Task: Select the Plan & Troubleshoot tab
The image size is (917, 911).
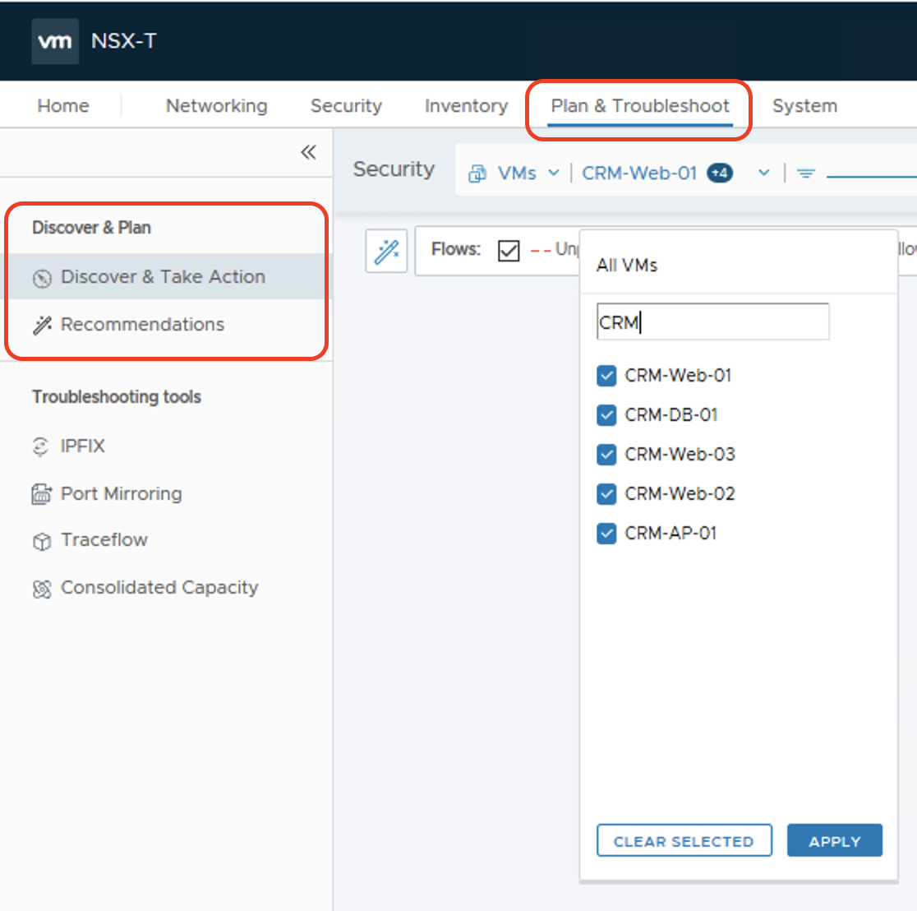Action: point(640,106)
